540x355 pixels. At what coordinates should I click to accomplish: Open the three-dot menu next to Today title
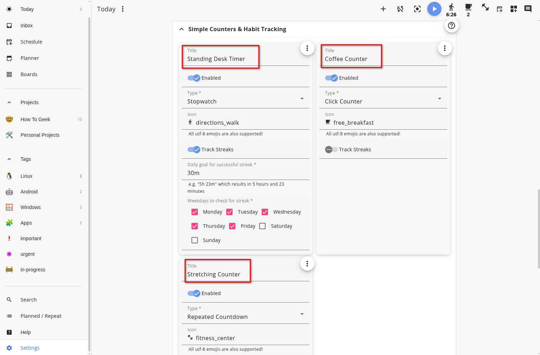tap(123, 9)
